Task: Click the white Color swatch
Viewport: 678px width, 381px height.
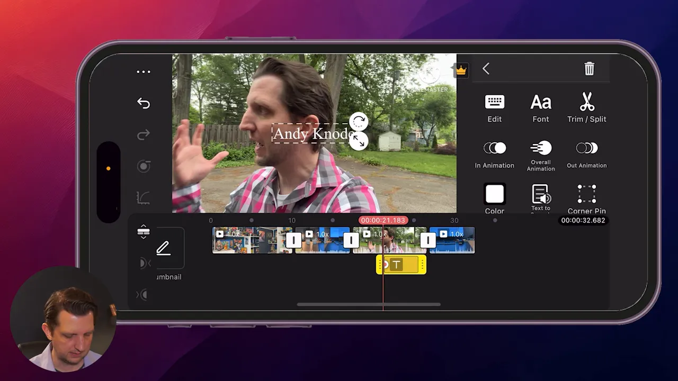Action: point(494,195)
